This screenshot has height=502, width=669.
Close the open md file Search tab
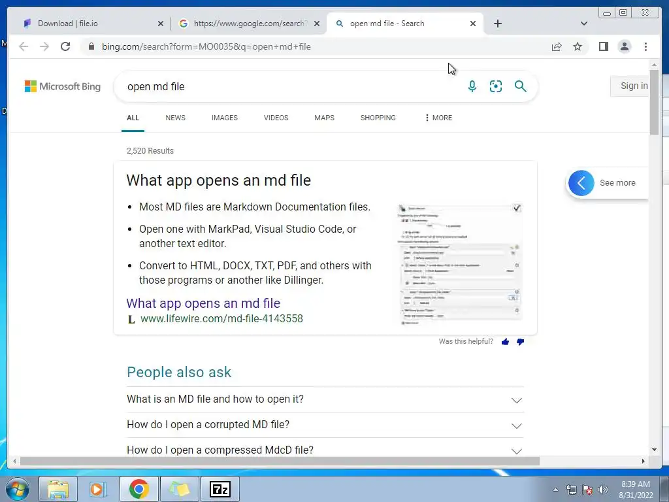(473, 24)
